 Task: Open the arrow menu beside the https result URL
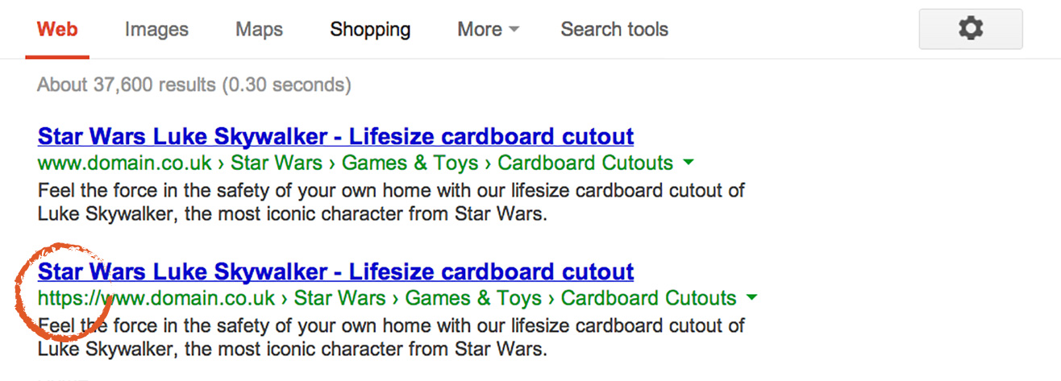(x=751, y=298)
